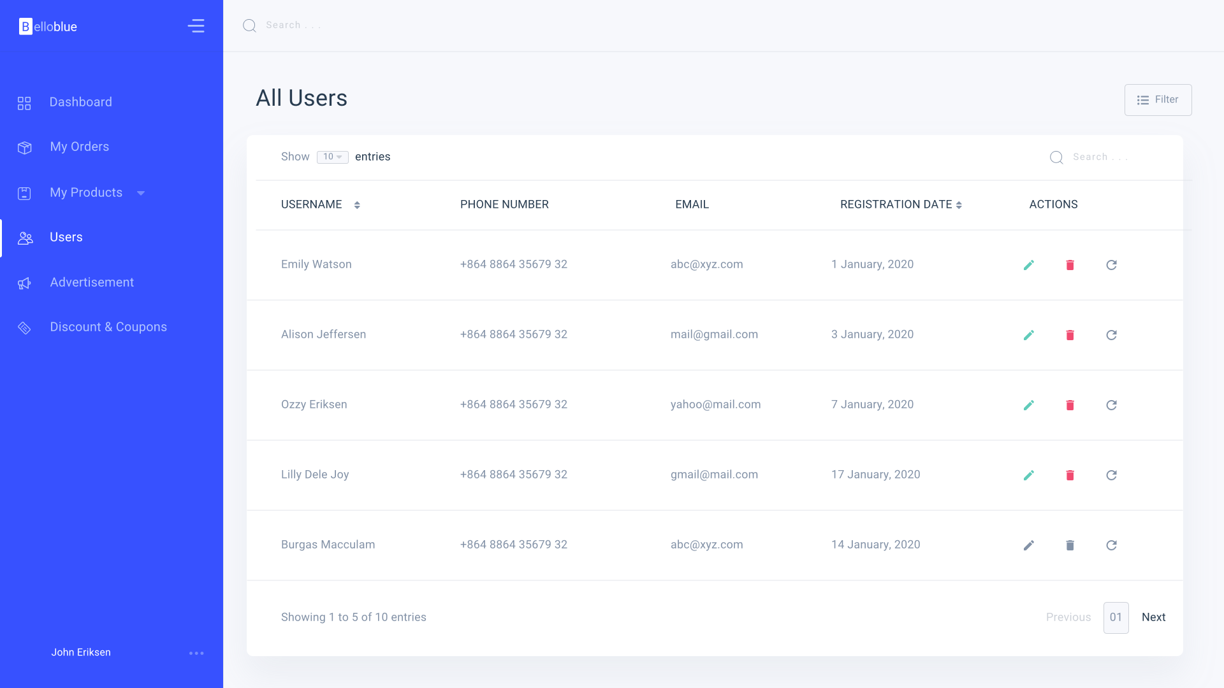Click email mail@gmail.com

pyautogui.click(x=714, y=334)
